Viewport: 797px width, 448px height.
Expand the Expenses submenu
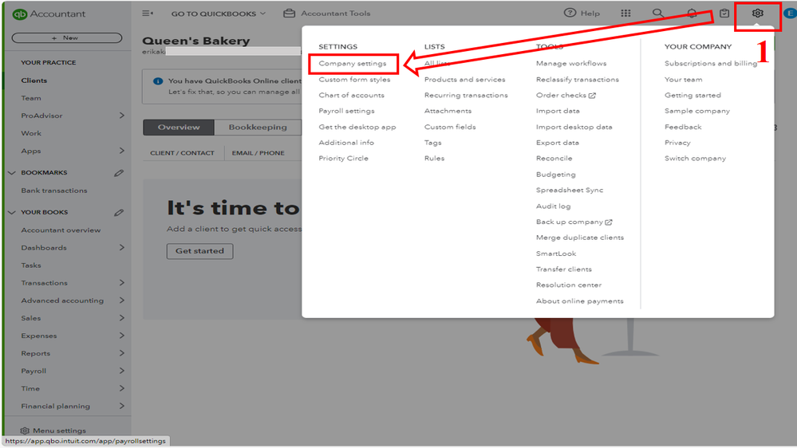[x=122, y=336]
